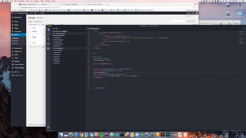246x138 pixels.
Task: Tick the select-all checkbox in Movies table footer
Action: point(30,43)
